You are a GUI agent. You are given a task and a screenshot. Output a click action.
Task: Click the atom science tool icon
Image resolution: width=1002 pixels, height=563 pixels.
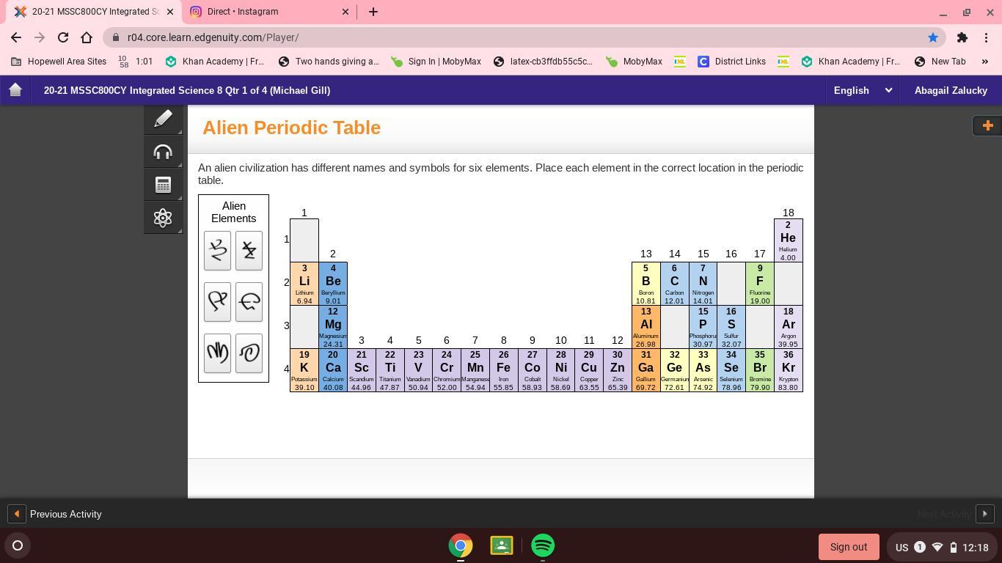[x=163, y=218]
